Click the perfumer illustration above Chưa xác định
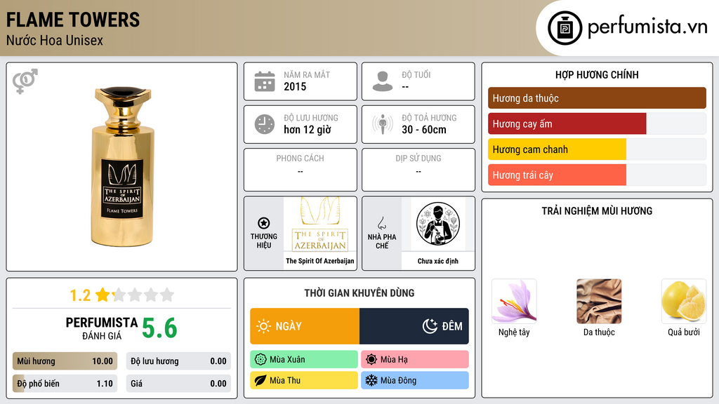The height and width of the screenshot is (404, 719). click(x=438, y=224)
